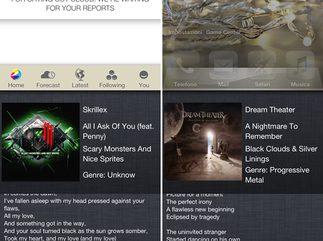Open the Home tab icon
Screen dimensions: 323x241
click(16, 74)
